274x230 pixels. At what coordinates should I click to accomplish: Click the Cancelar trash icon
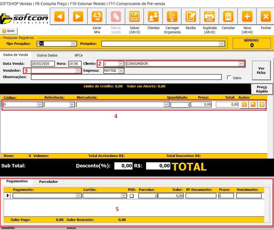click(228, 17)
